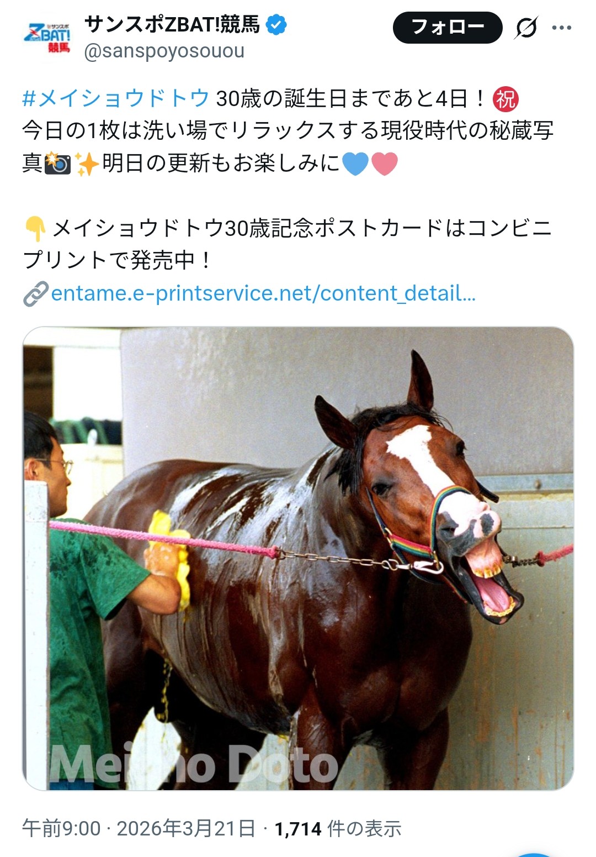
Task: View the 1,714 件の表示 count
Action: point(338,828)
